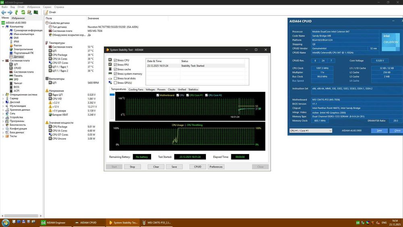Click the Forward arrow toolbar icon
This screenshot has height=227, width=403.
tap(10, 12)
